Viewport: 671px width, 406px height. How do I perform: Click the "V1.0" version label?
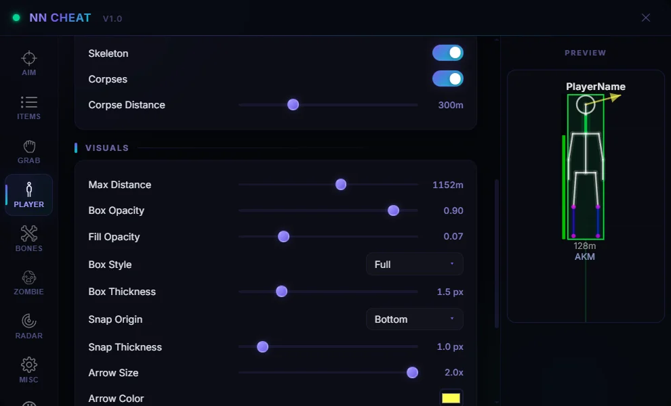click(x=112, y=19)
